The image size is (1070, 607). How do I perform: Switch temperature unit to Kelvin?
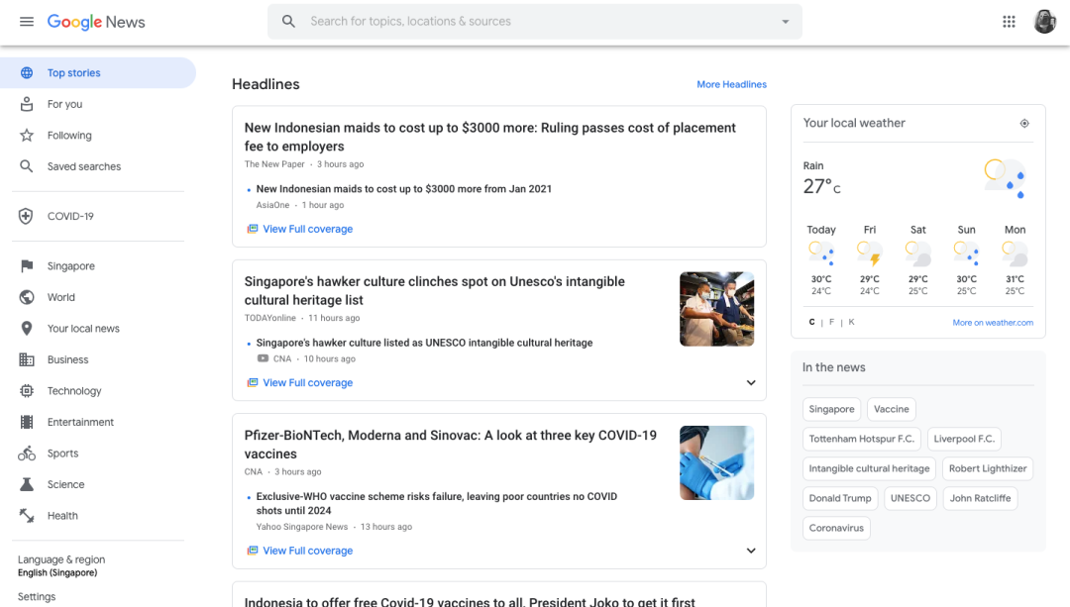[851, 322]
